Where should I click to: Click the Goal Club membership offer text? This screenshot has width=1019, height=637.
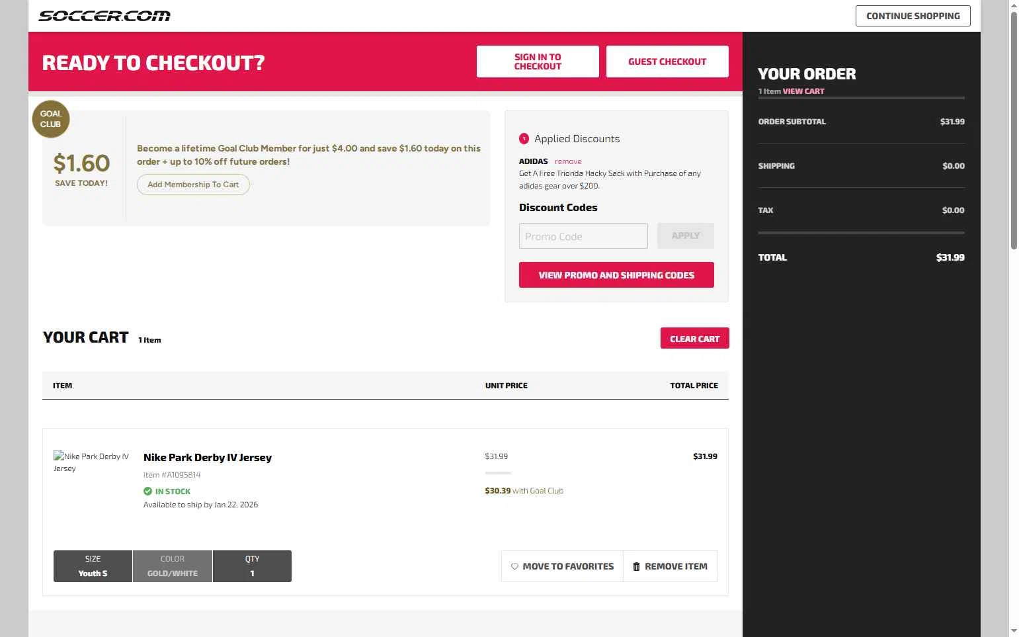[309, 155]
